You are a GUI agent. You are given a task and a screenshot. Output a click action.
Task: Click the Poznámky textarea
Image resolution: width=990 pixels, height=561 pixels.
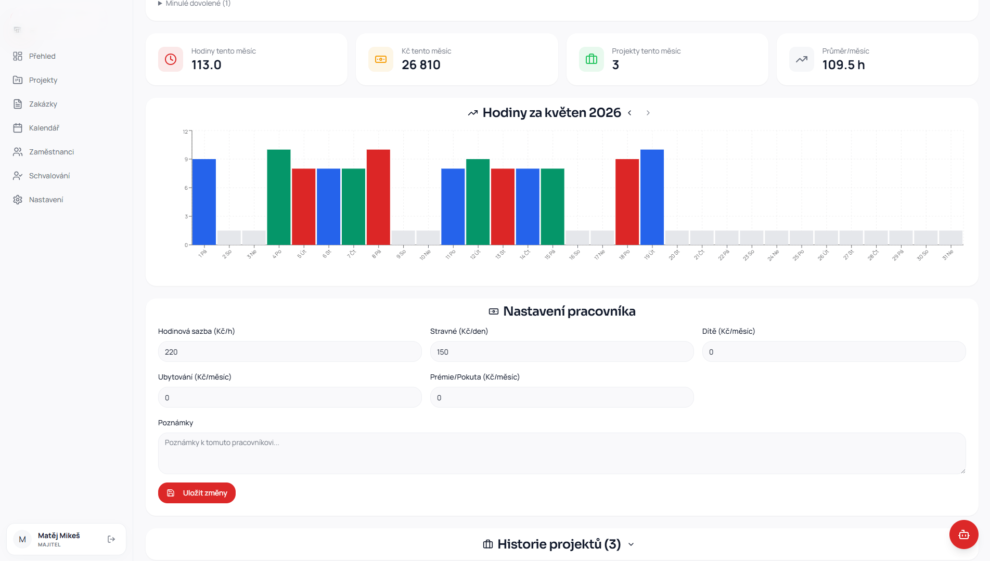pos(562,453)
